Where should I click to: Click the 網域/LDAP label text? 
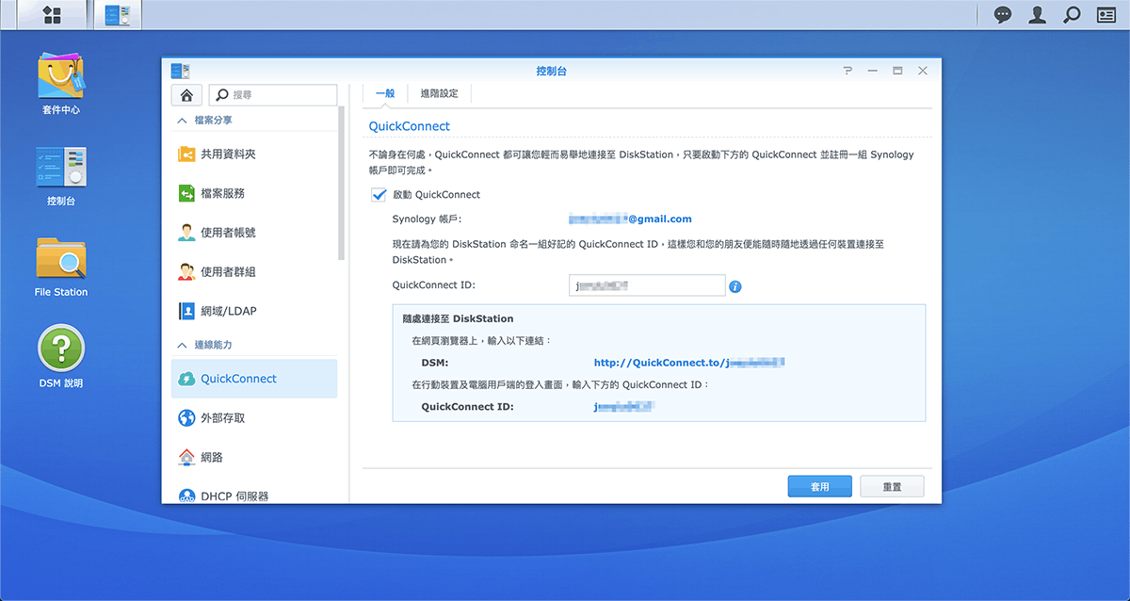pyautogui.click(x=229, y=311)
